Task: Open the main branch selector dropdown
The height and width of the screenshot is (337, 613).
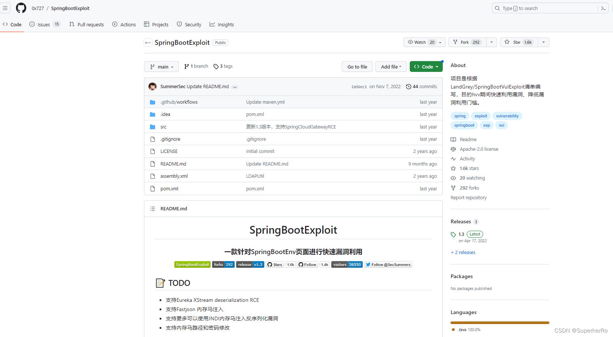Action: click(161, 66)
